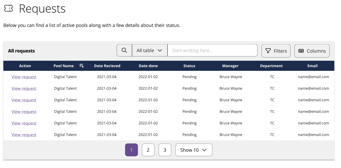Viewport: 341px width, 168px height.
Task: Click the Department column header
Action: [x=271, y=66]
